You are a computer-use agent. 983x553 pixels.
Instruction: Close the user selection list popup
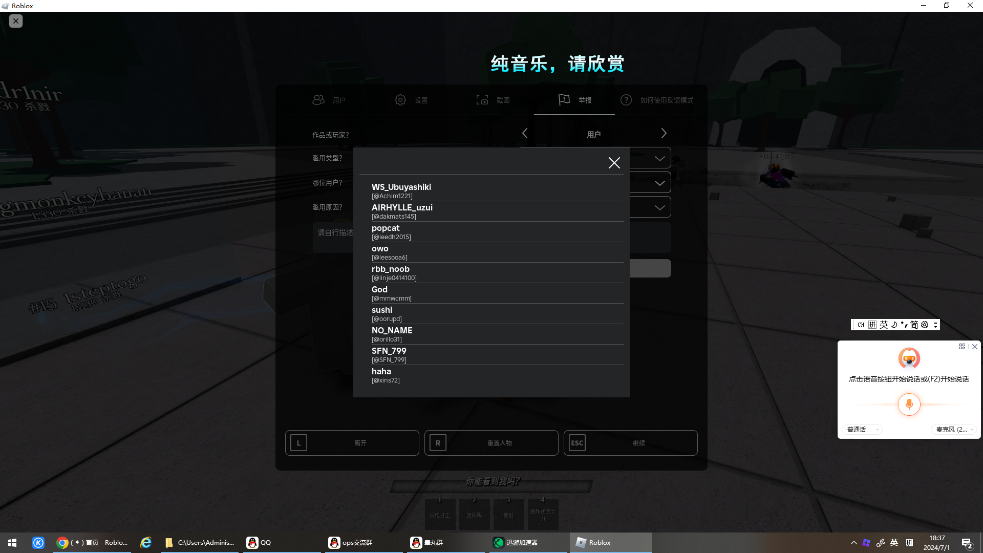pyautogui.click(x=614, y=163)
